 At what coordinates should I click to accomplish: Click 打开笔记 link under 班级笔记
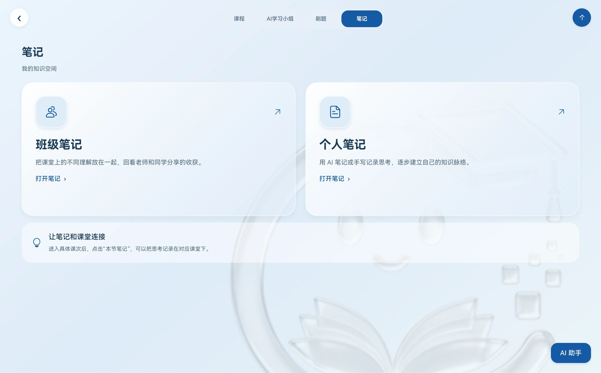(x=51, y=179)
